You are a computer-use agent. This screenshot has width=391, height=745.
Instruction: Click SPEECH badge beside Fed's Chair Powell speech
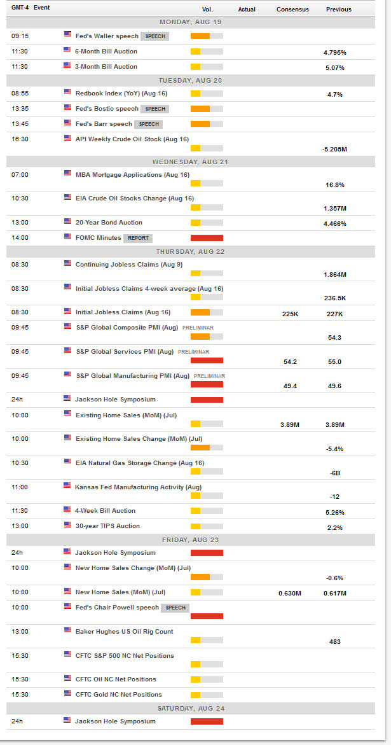pos(175,608)
